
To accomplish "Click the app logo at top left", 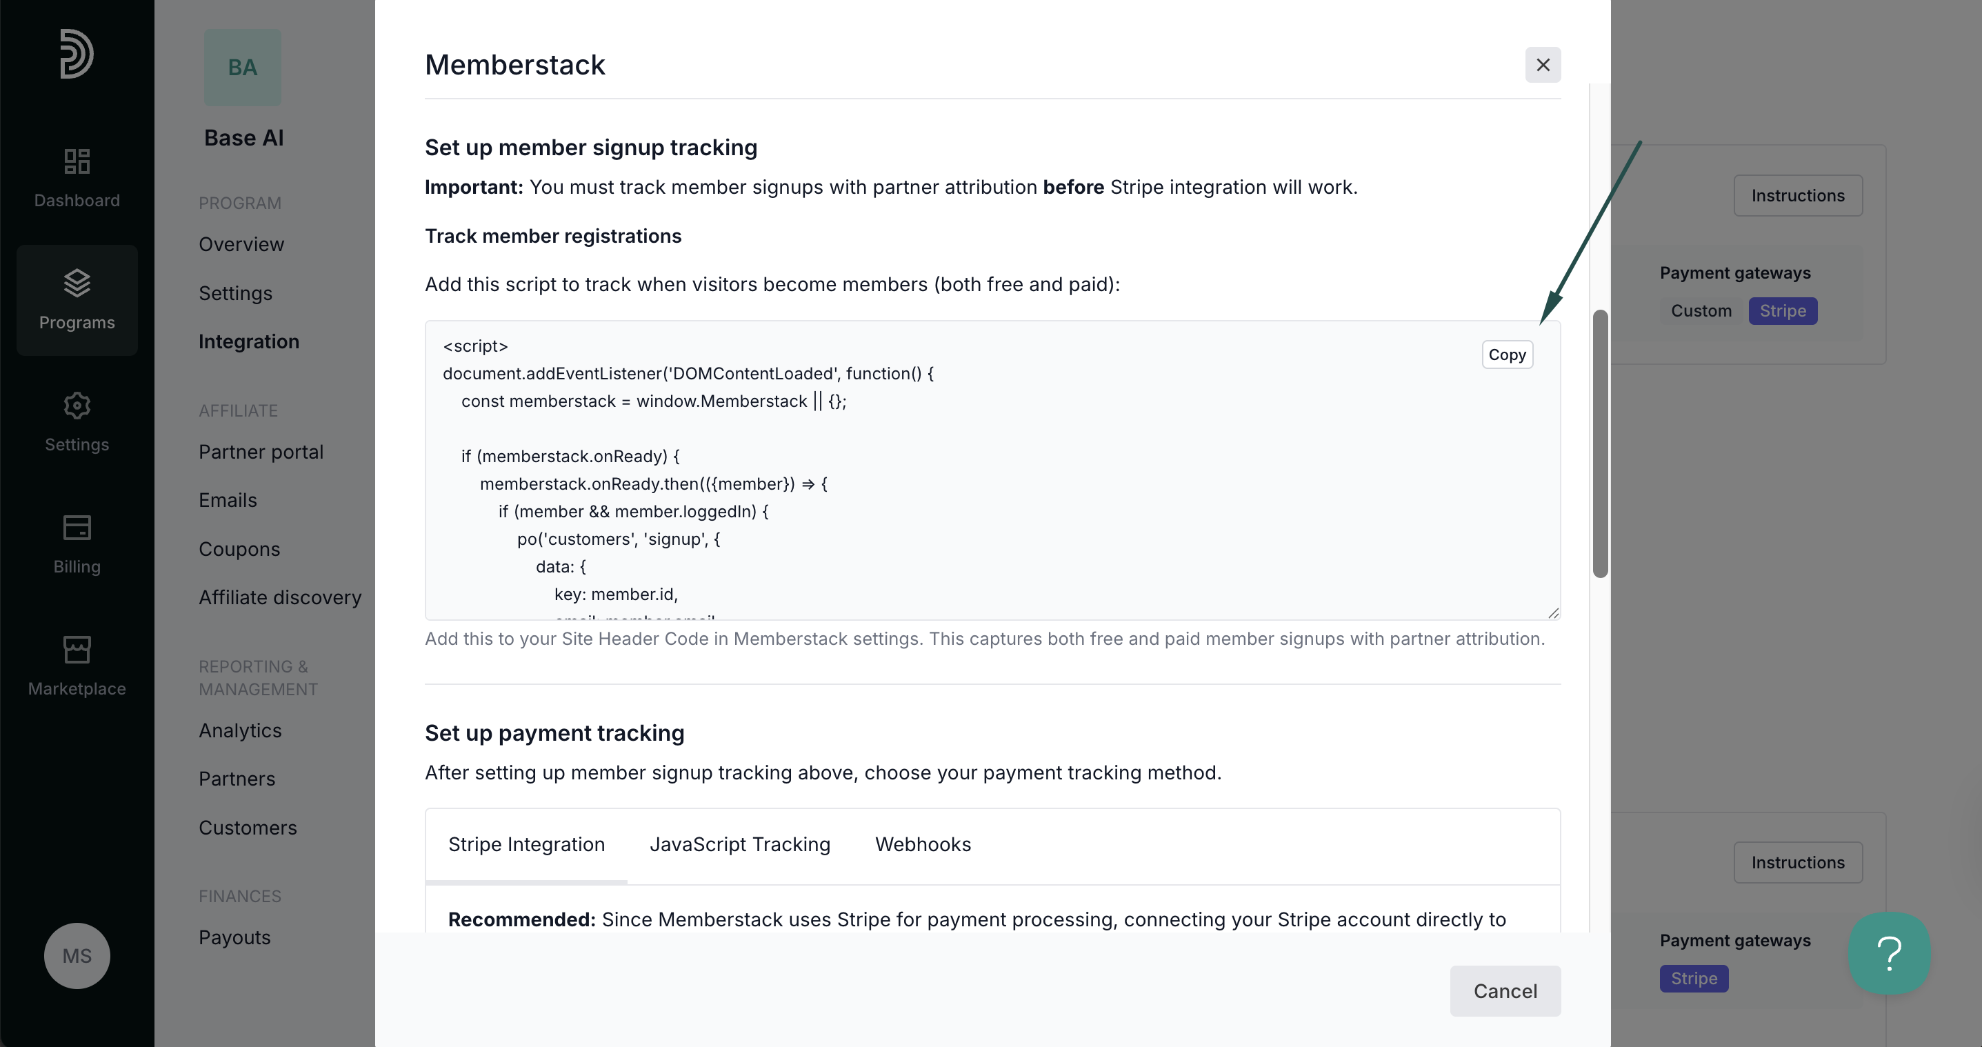I will (x=77, y=54).
